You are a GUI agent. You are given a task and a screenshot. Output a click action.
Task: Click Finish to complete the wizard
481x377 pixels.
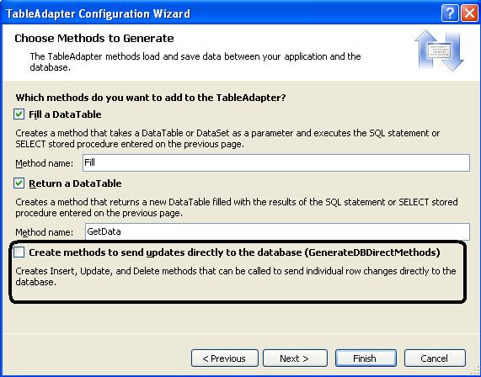pyautogui.click(x=366, y=358)
